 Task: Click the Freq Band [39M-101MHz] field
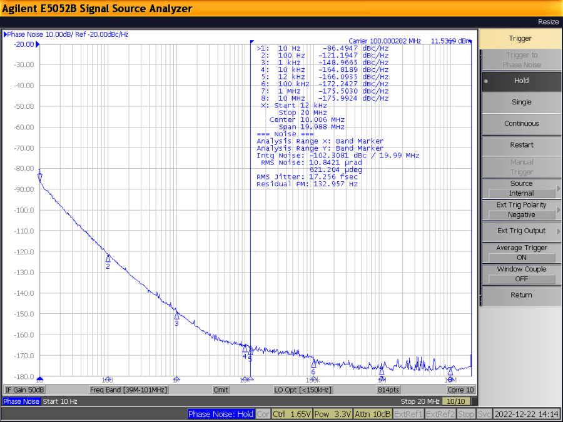point(128,390)
